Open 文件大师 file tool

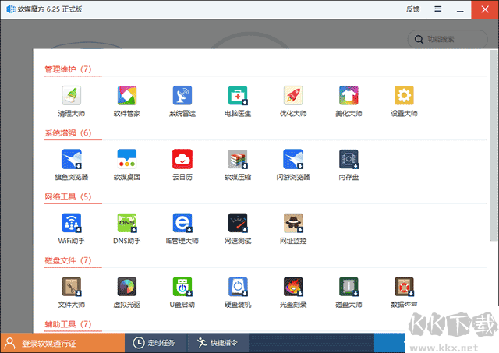pyautogui.click(x=71, y=292)
